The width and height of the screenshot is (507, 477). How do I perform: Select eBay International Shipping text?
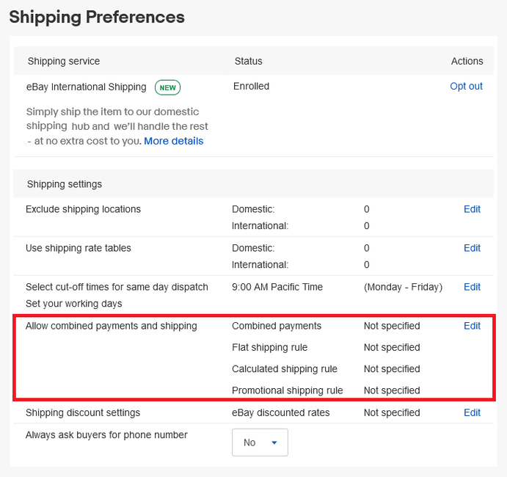point(87,87)
